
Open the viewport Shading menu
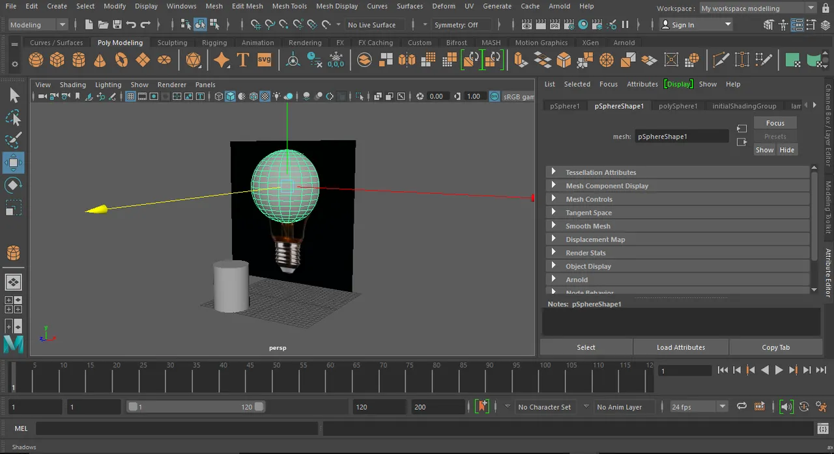point(73,85)
